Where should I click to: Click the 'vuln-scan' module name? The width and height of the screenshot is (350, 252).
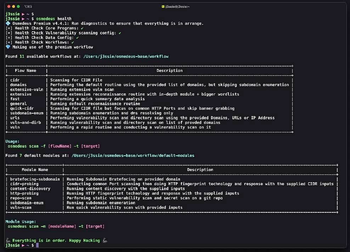(x=21, y=207)
